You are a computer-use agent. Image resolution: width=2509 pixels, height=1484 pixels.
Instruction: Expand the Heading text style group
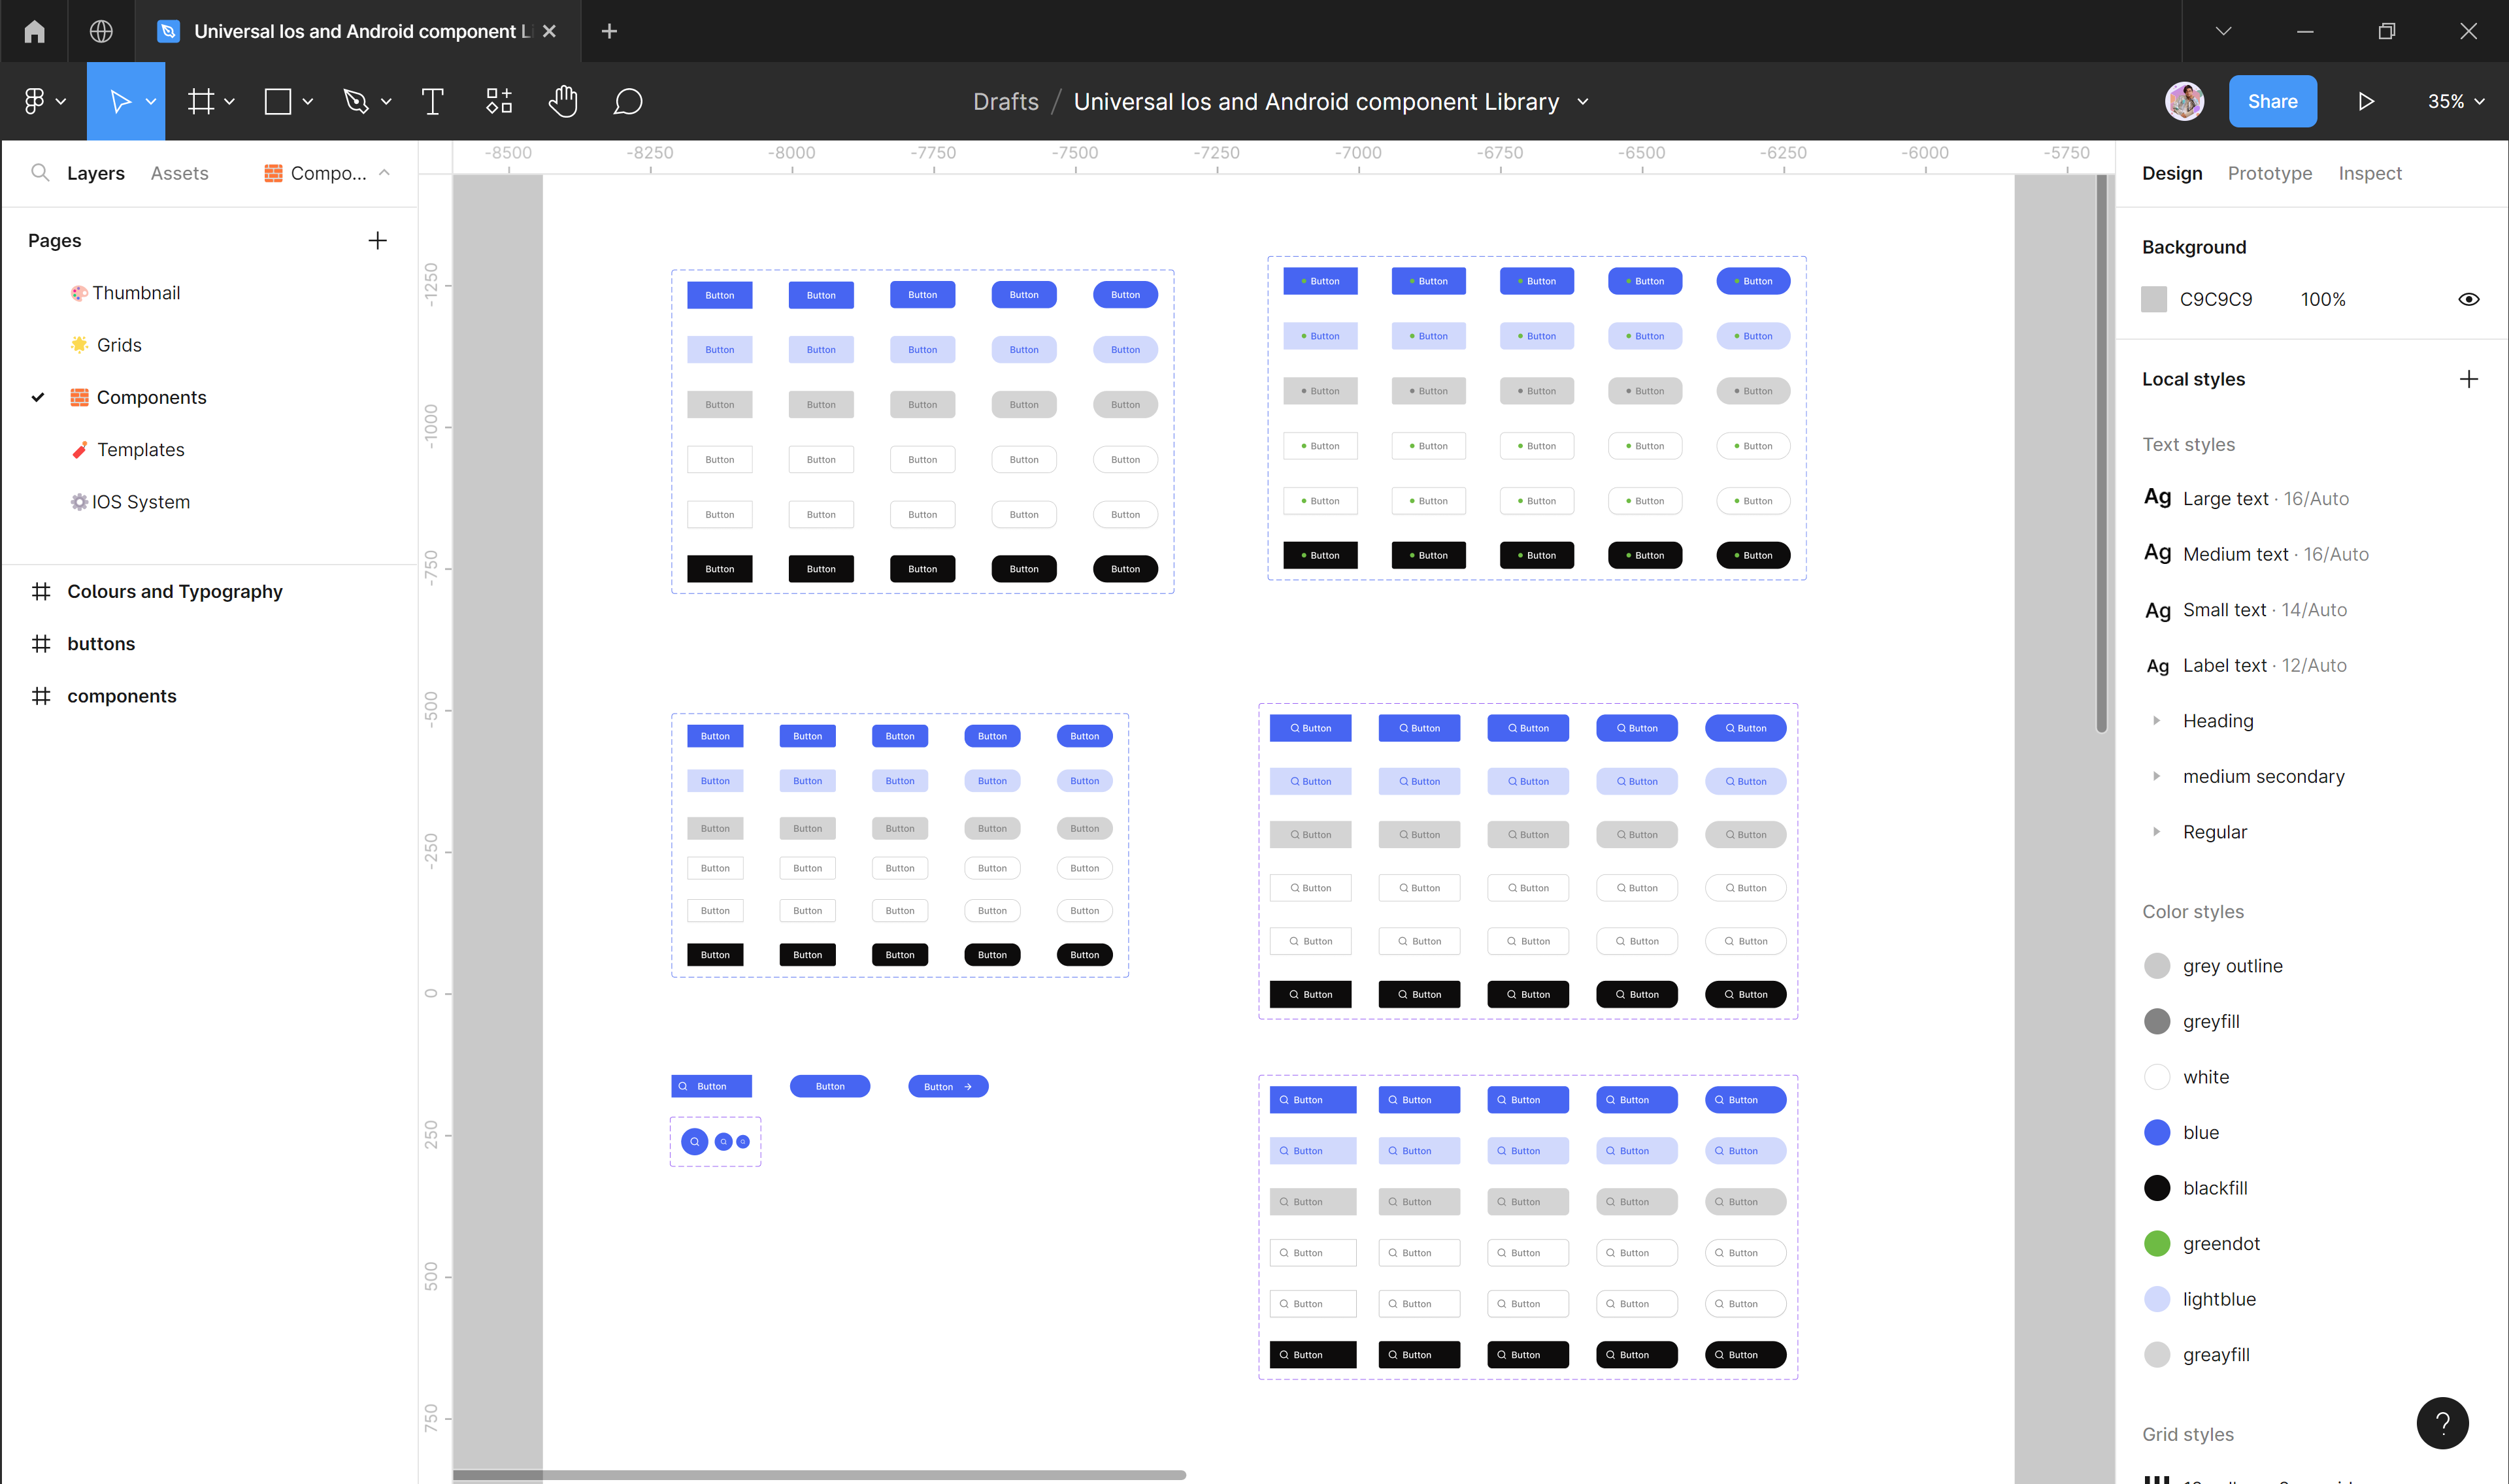click(x=2156, y=720)
